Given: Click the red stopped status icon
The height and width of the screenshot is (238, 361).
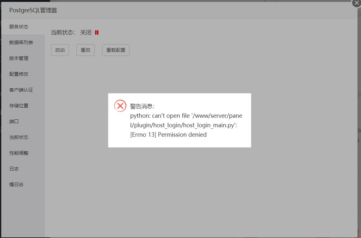Looking at the screenshot, I should click(x=97, y=33).
